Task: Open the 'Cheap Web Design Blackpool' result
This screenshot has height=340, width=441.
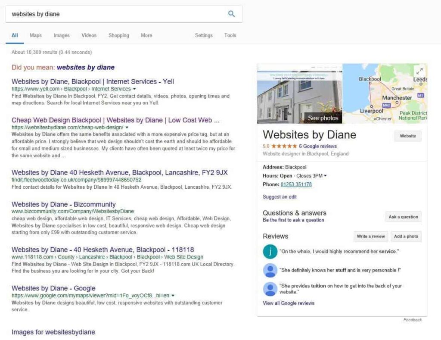Action: coord(115,120)
